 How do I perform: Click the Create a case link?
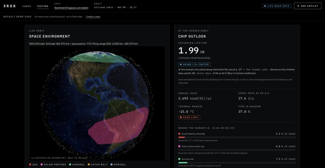click(x=93, y=17)
